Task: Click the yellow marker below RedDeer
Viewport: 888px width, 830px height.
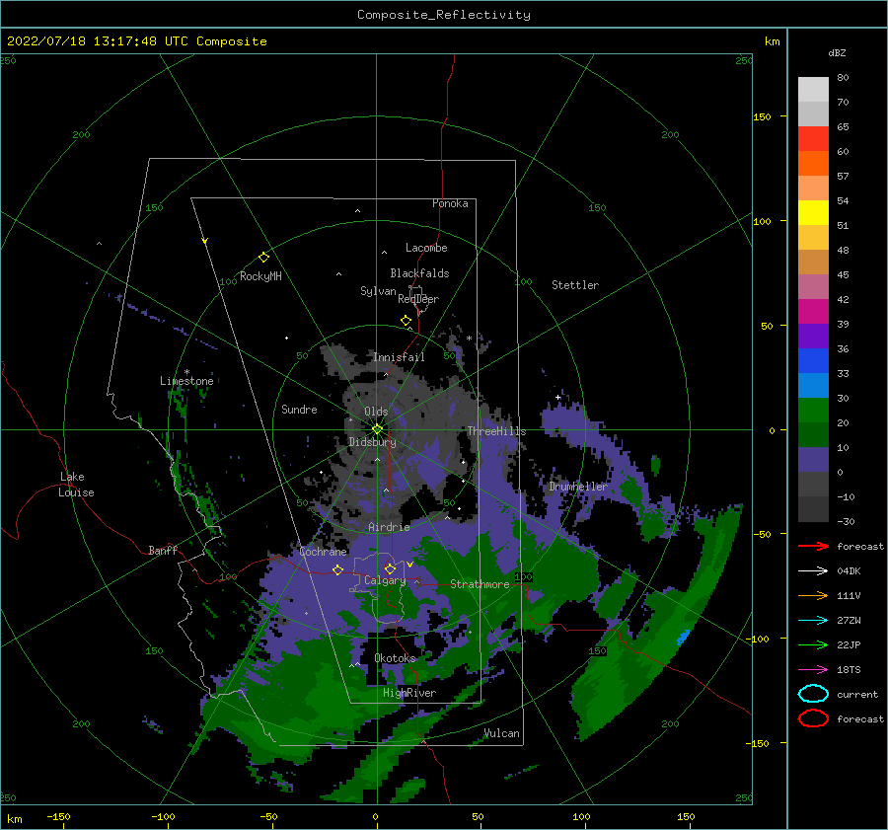Action: pos(406,320)
